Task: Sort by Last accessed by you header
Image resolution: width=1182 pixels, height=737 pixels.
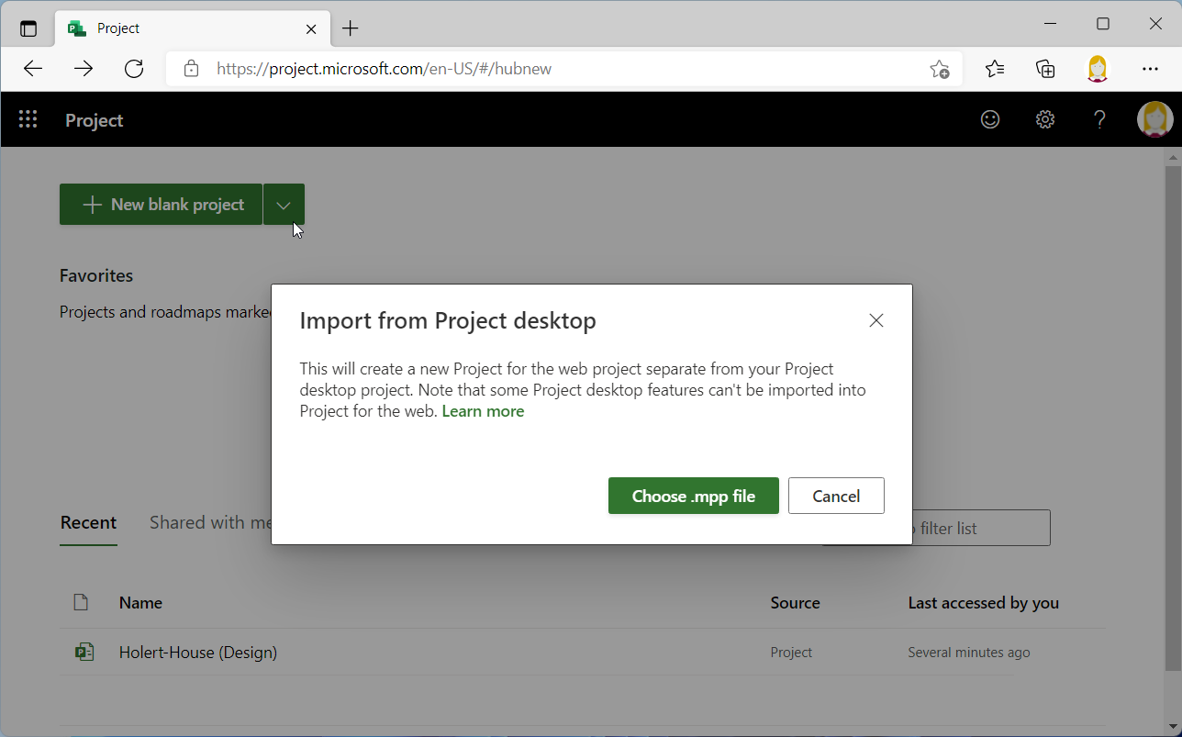Action: click(x=983, y=603)
